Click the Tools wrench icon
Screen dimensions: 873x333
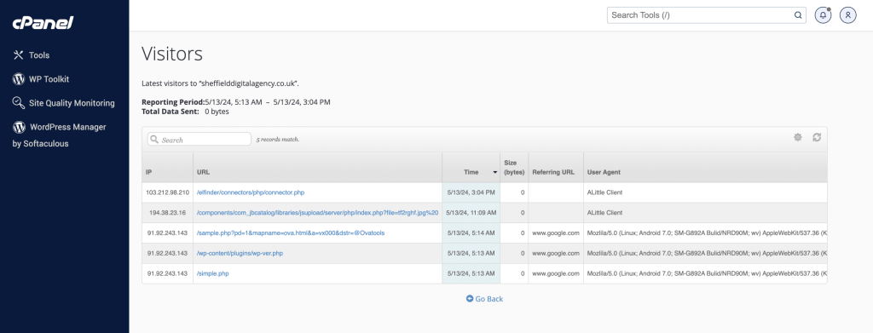(x=19, y=55)
